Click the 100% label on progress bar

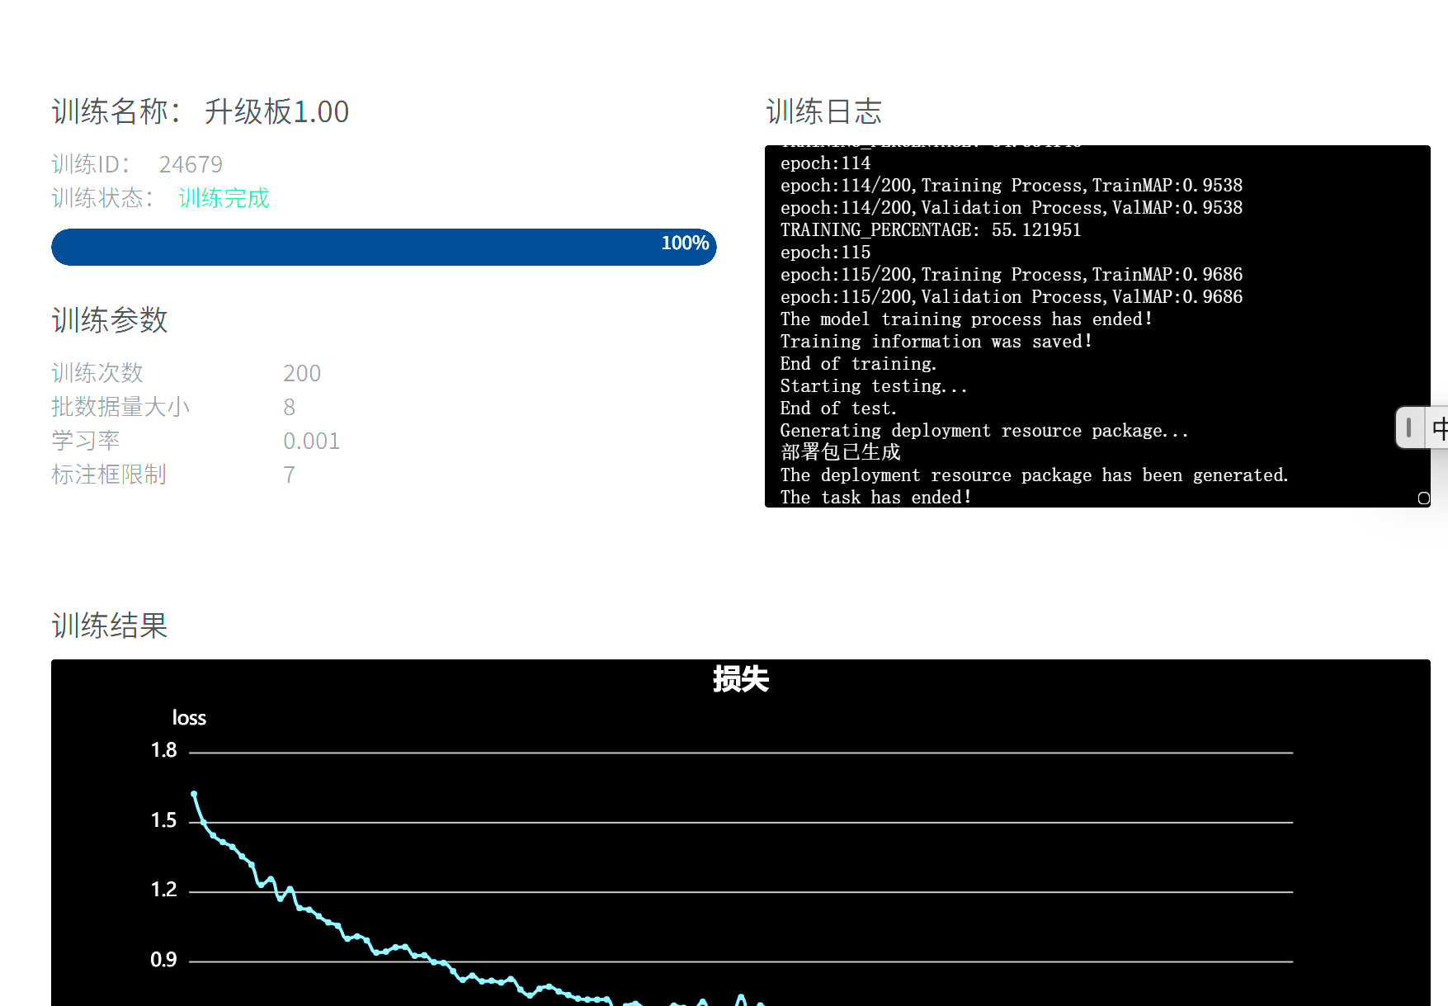pyautogui.click(x=685, y=243)
